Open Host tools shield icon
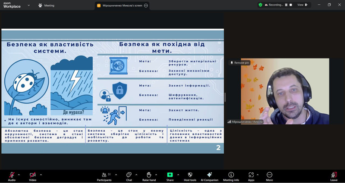345x183 pixels. pyautogui.click(x=190, y=175)
